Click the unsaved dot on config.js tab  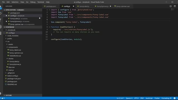coord(73,6)
